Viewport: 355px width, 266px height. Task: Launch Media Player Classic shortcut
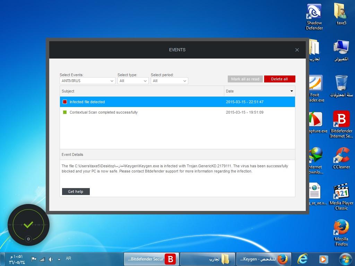pyautogui.click(x=341, y=197)
